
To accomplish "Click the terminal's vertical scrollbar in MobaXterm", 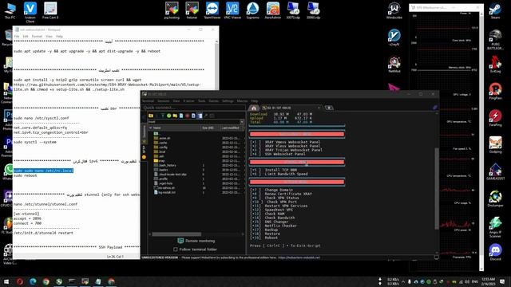I will [x=437, y=188].
